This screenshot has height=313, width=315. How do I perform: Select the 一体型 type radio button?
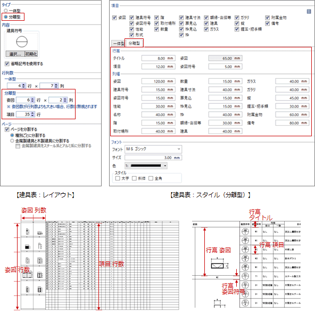(6, 11)
